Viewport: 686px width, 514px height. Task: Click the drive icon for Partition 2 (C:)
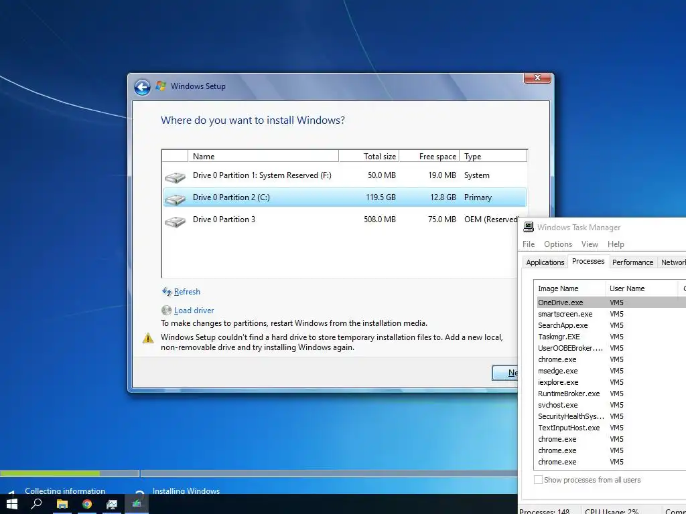175,199
